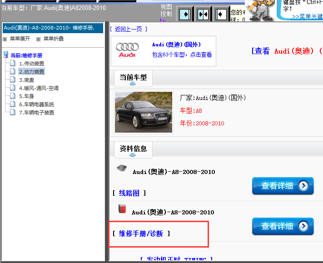
Task: Click Audi(奥迪)-A8-2008-2010 title above 维修手册/诊断
Action: point(173,212)
